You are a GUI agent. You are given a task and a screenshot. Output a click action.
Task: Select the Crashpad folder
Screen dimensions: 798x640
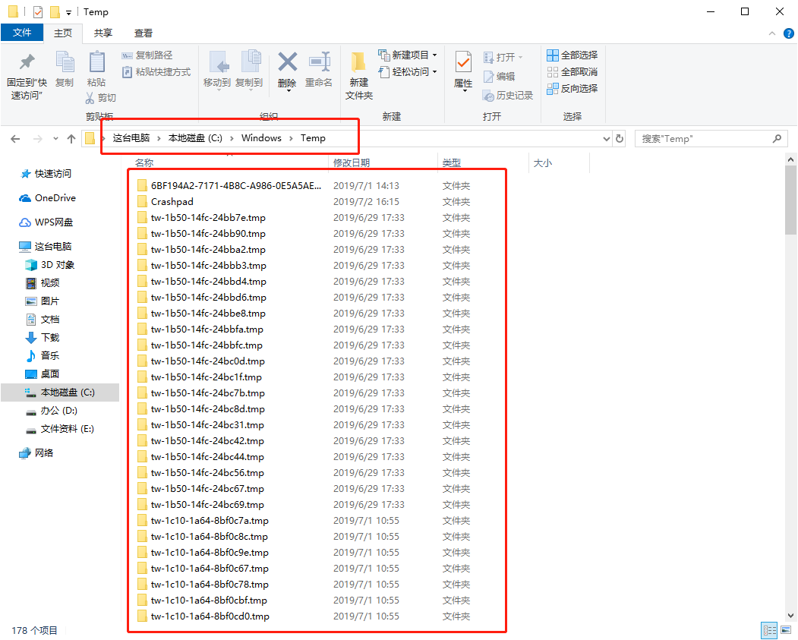pyautogui.click(x=172, y=202)
